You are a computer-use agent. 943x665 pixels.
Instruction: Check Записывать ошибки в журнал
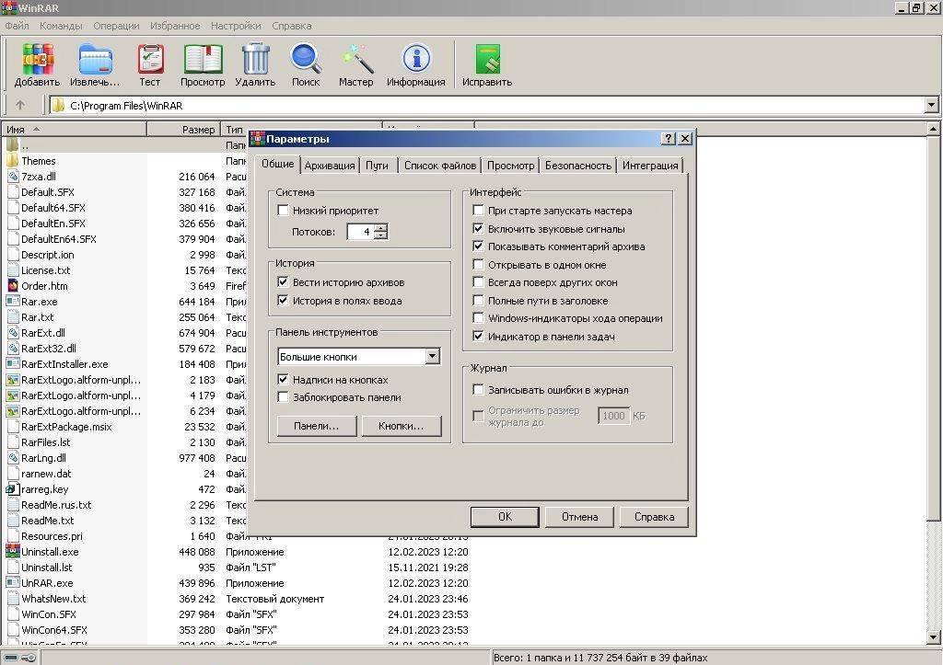(478, 389)
